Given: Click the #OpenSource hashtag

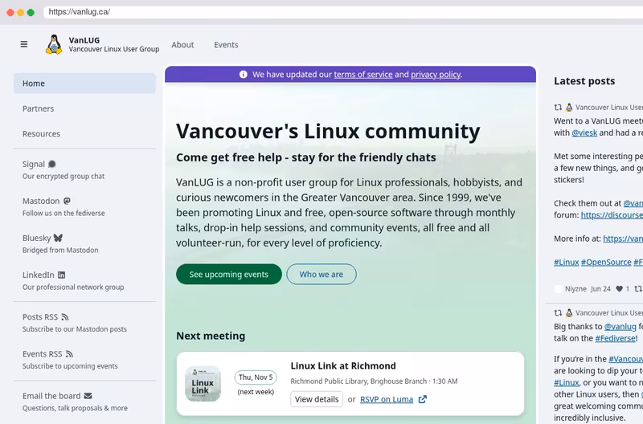Looking at the screenshot, I should pyautogui.click(x=606, y=262).
